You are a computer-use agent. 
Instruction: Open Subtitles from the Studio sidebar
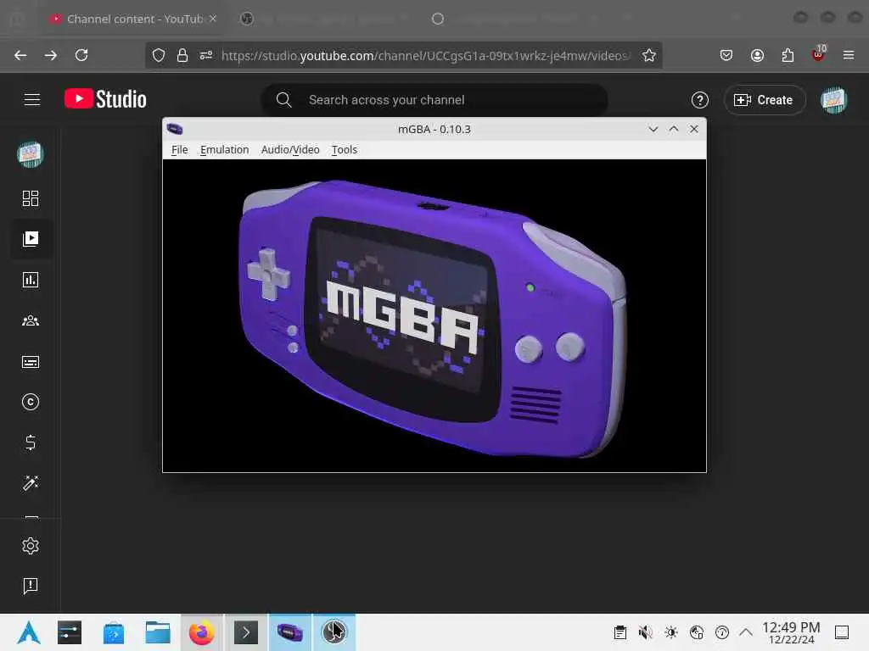(x=31, y=362)
